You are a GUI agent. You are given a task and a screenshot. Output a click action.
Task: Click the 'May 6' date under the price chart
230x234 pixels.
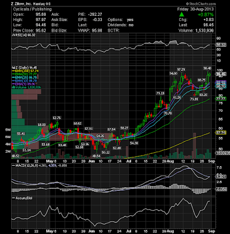coord(52,161)
